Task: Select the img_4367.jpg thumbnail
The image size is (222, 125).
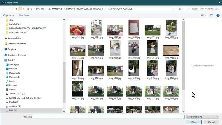Action: [x=115, y=30]
